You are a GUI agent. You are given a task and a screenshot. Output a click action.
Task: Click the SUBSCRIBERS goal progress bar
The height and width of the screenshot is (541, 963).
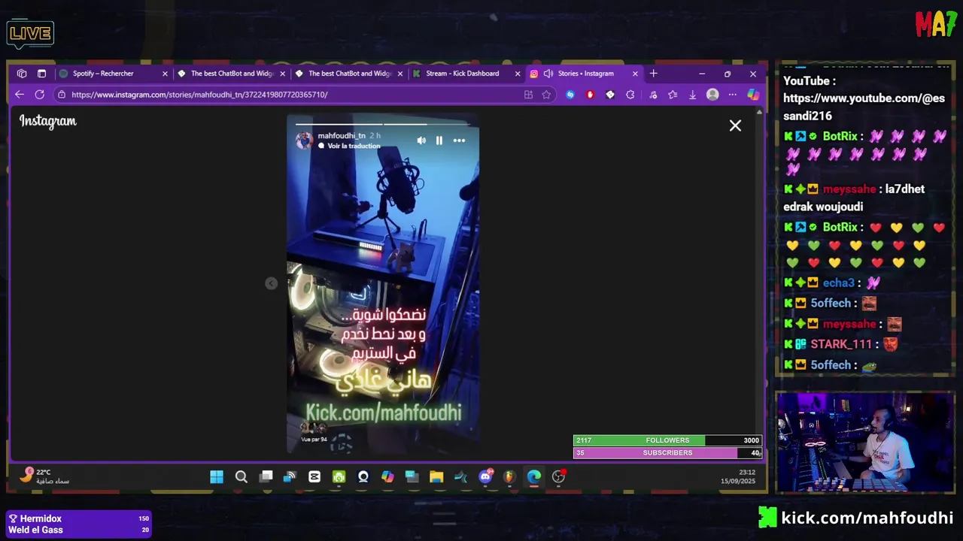pos(667,453)
